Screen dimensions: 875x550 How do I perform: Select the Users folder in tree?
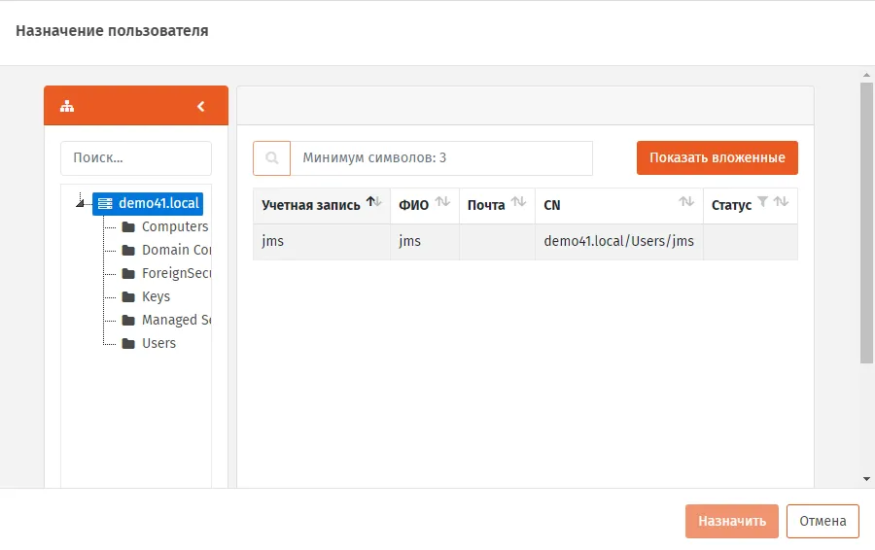(x=149, y=343)
